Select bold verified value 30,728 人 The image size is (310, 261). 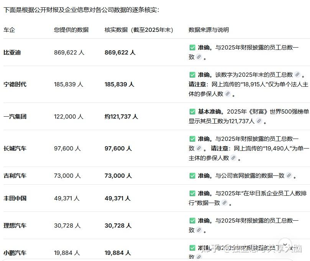coord(118,226)
